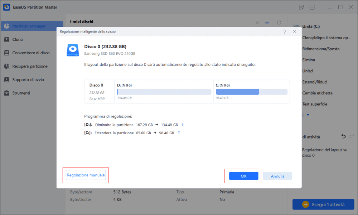Expand more actions dropdown arrow in right panel

point(308,115)
